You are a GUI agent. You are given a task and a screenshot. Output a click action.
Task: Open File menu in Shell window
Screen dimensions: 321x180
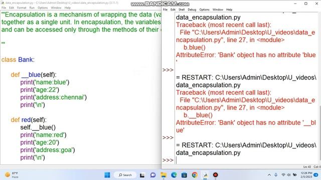click(x=165, y=9)
